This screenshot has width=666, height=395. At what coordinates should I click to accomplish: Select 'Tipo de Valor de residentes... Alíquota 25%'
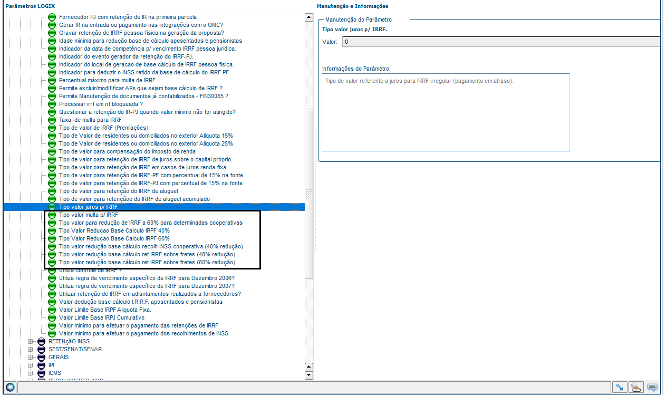146,143
